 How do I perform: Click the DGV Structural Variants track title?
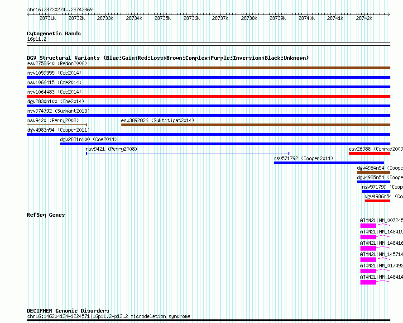[168, 58]
